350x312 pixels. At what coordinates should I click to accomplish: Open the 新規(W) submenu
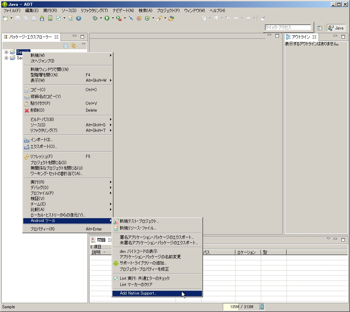point(68,55)
